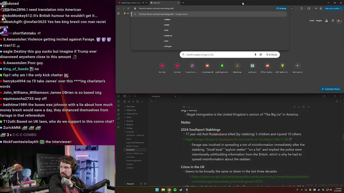This screenshot has width=344, height=193.
Task: Create new folder in Obsidian
Action: 129,101
